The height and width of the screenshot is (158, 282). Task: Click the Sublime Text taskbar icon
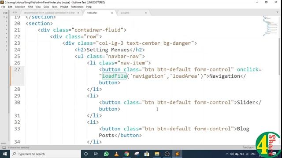click(177, 154)
